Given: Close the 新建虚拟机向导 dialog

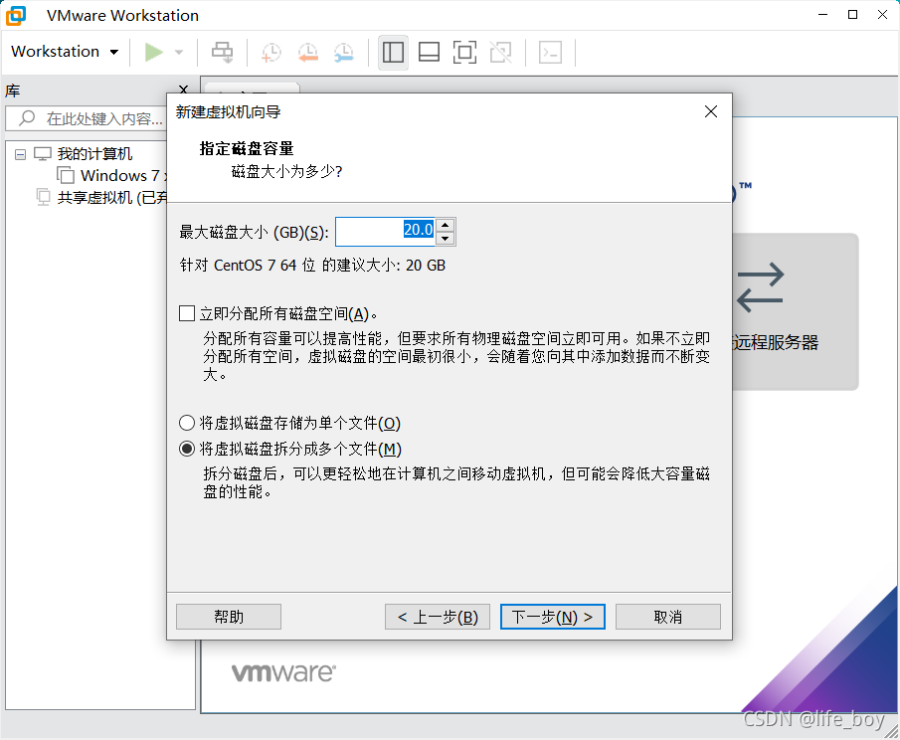Looking at the screenshot, I should click(x=711, y=112).
